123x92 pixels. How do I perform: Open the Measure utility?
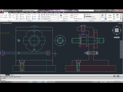(x=110, y=16)
